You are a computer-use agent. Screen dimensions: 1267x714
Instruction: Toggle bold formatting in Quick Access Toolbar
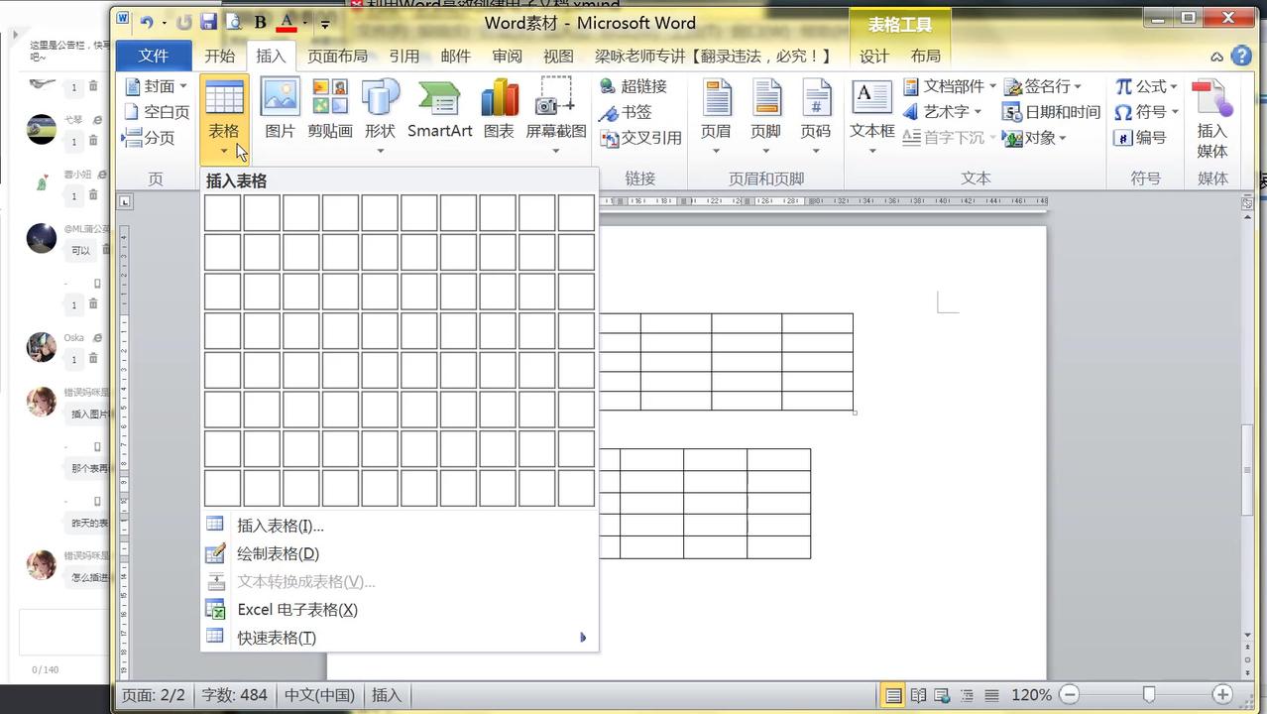(x=259, y=22)
